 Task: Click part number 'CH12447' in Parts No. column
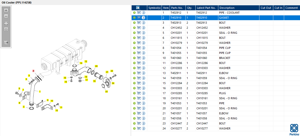pyautogui.click(x=176, y=123)
